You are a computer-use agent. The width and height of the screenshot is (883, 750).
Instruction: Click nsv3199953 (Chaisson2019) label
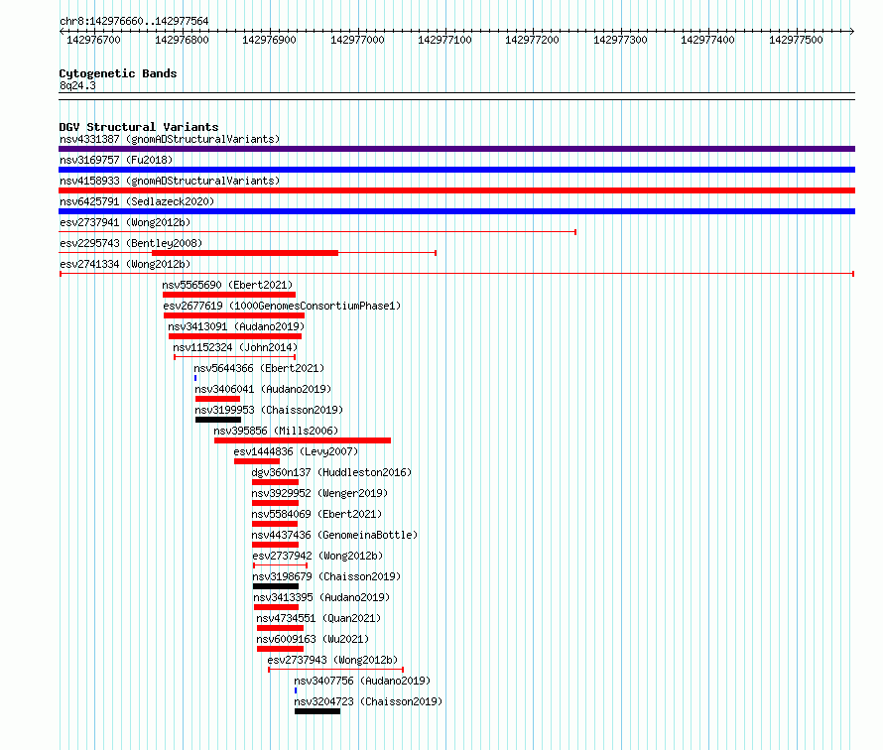pos(269,410)
